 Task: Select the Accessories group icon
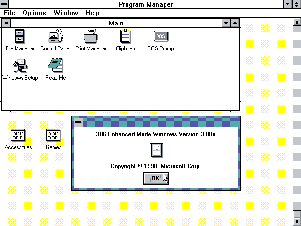coord(18,135)
